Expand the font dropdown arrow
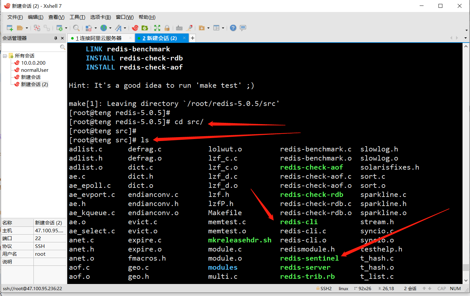 tap(125, 28)
